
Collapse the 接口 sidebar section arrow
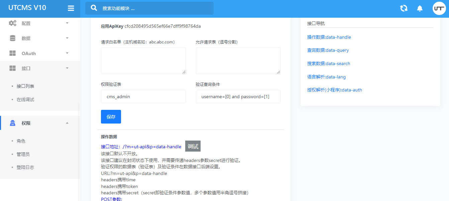[67, 68]
